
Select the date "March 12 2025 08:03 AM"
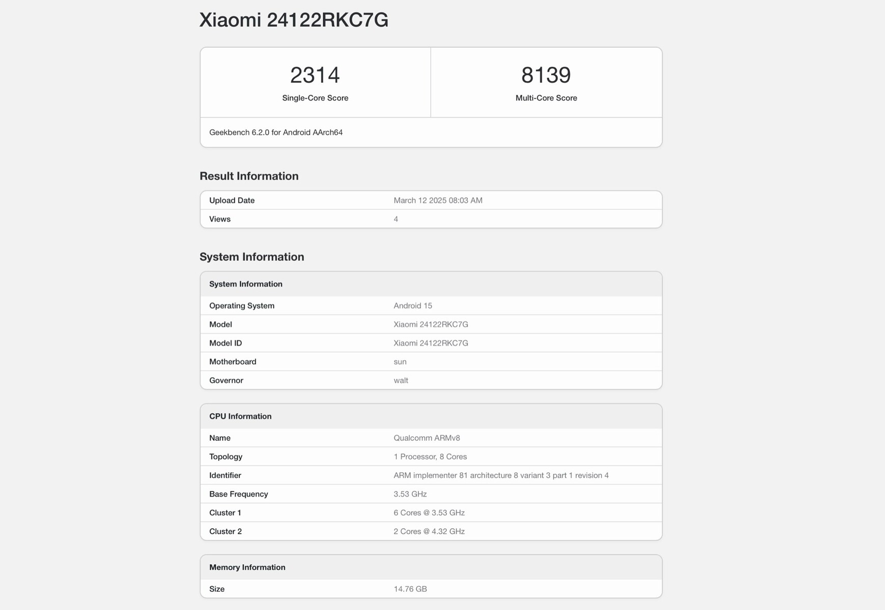pyautogui.click(x=438, y=200)
